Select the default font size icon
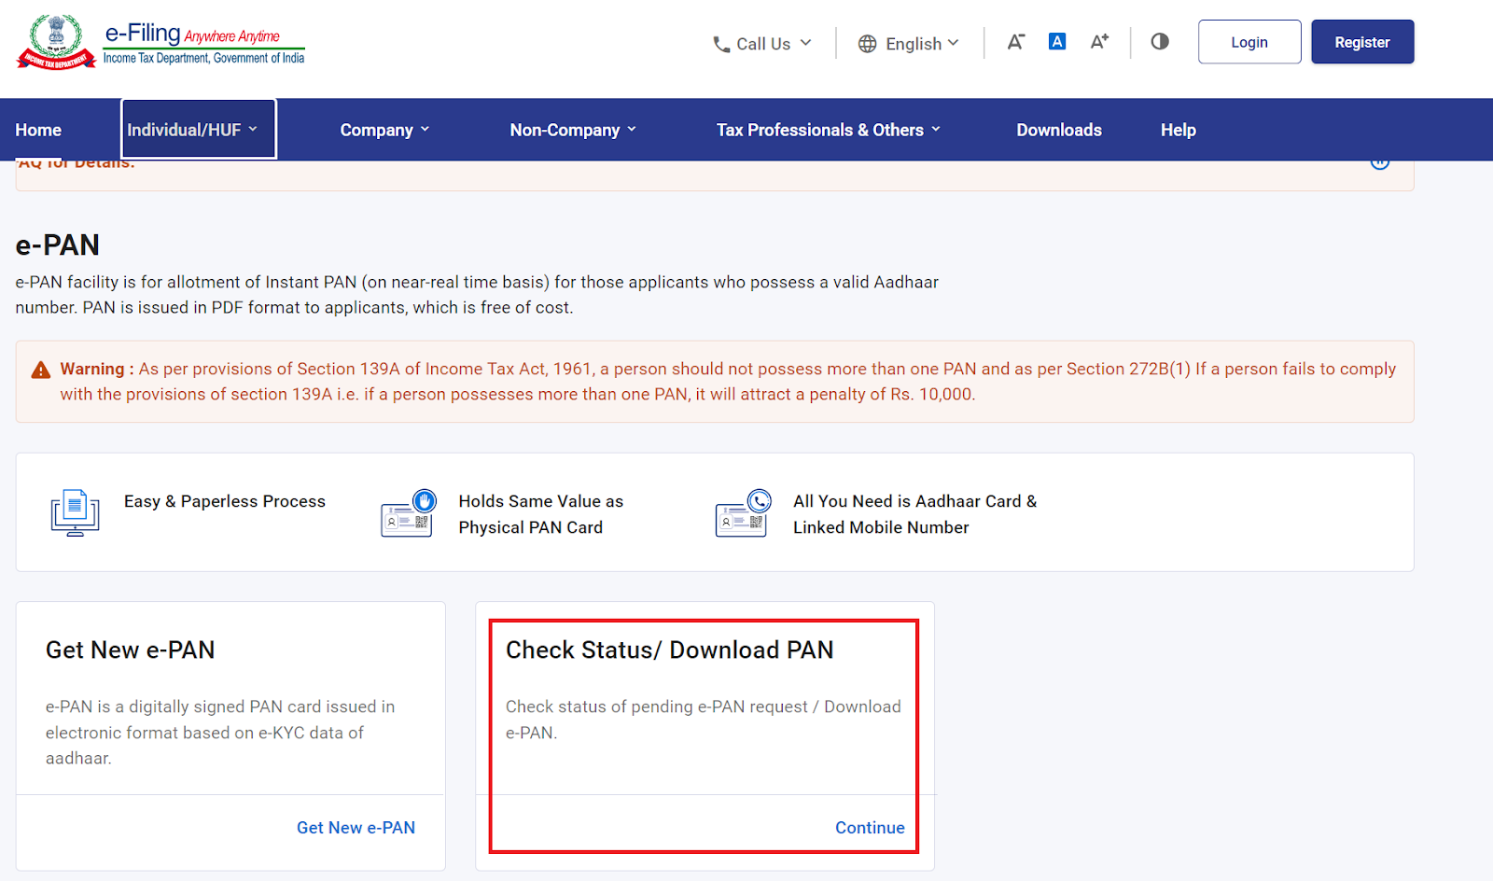 click(x=1056, y=42)
